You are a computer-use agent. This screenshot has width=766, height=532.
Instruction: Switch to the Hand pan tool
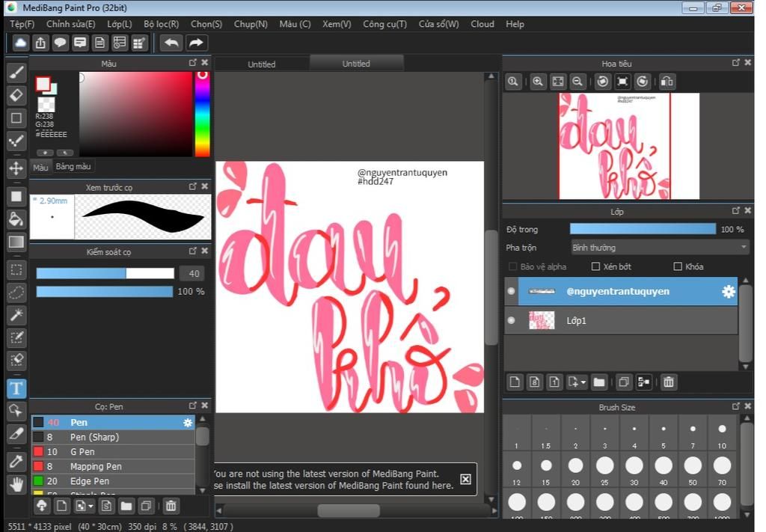coord(16,485)
